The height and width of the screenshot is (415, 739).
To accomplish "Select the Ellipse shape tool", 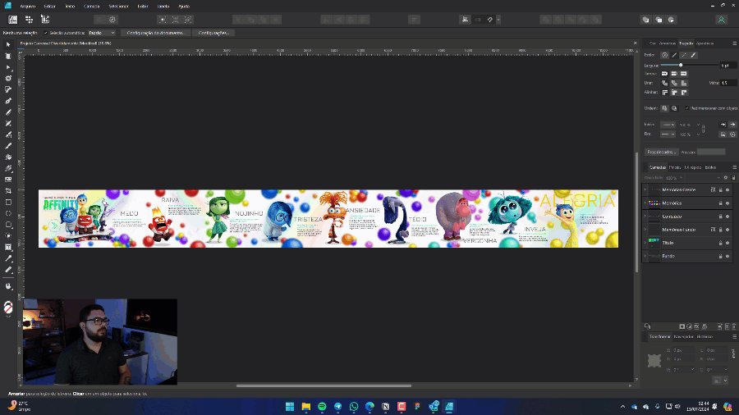I will coord(8,213).
